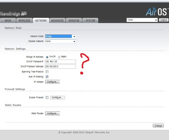Click the Network Role heading

click(13, 28)
